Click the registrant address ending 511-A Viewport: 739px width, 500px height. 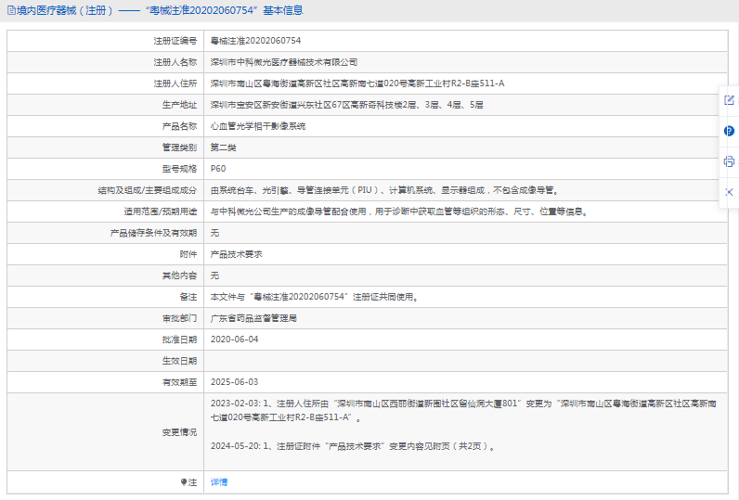tap(357, 83)
